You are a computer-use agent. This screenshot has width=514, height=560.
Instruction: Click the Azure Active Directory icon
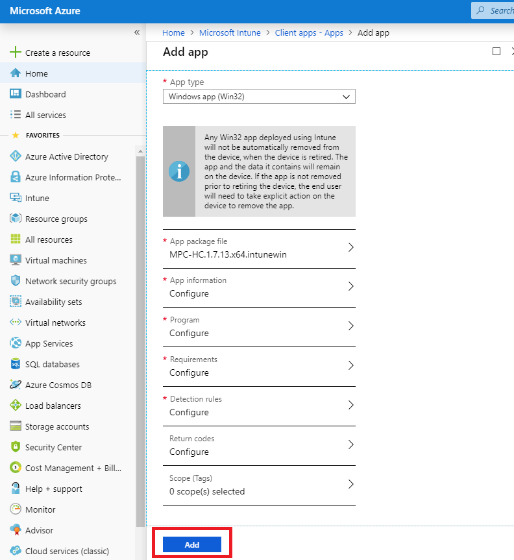coord(16,156)
